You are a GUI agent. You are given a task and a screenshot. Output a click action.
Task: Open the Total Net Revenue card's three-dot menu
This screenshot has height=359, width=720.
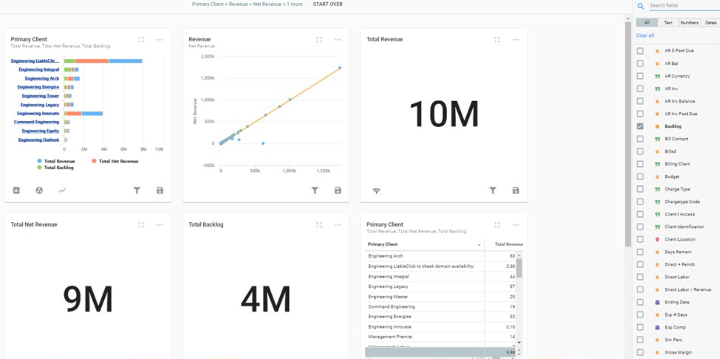(x=160, y=225)
